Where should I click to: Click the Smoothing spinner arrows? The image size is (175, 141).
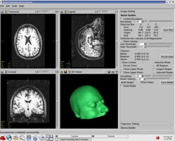[x=142, y=76]
